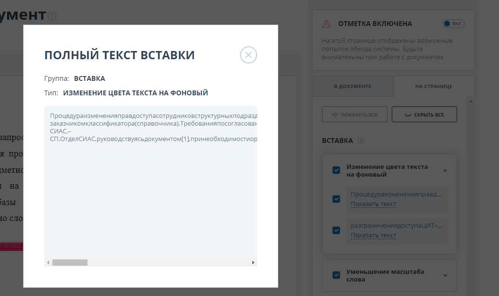Click the info icon next to ВСТАВКА

click(x=361, y=141)
